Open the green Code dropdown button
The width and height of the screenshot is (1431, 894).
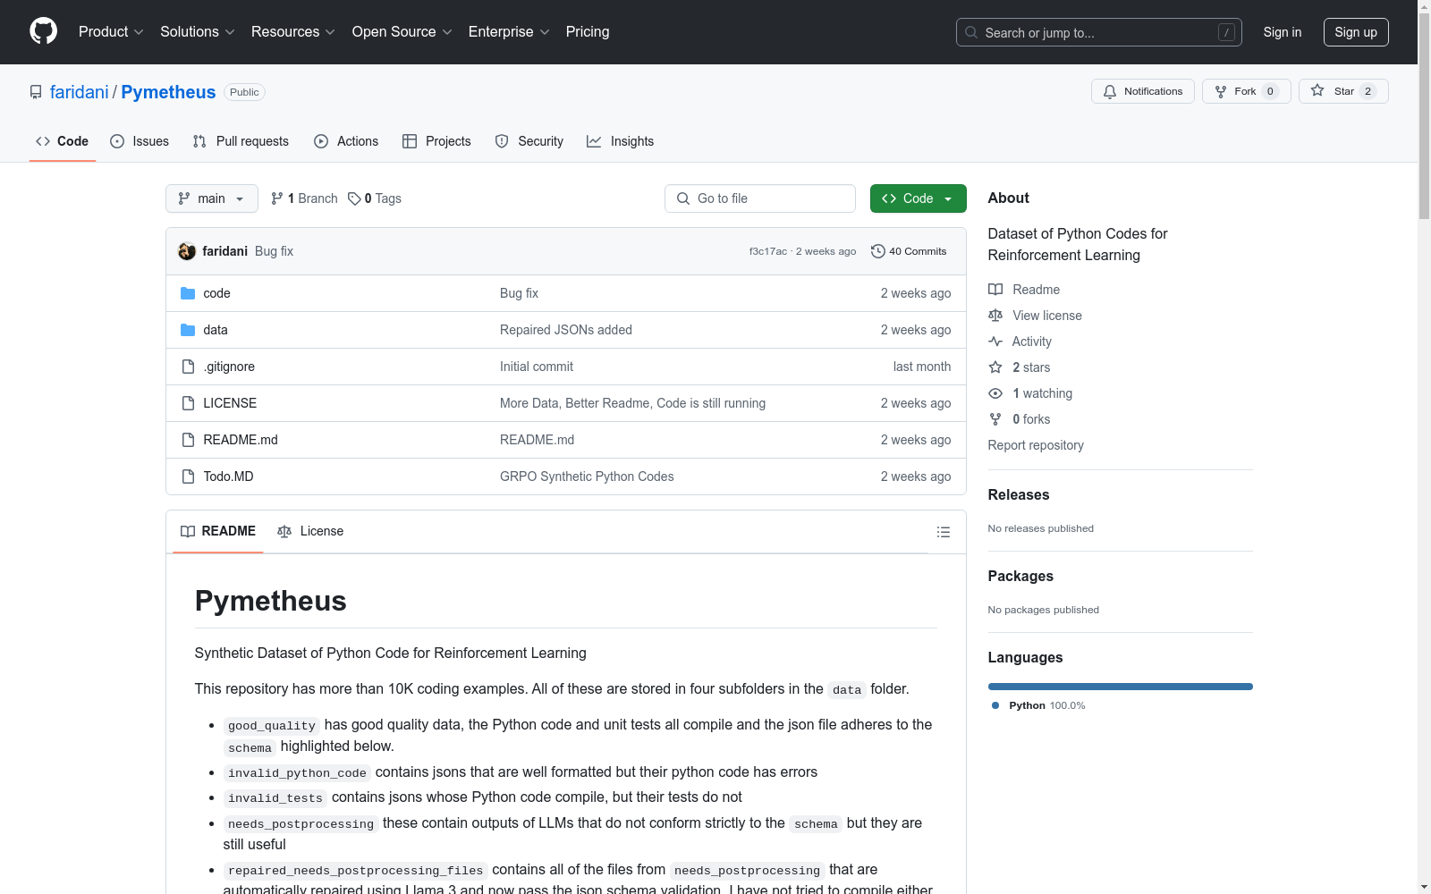tap(918, 198)
